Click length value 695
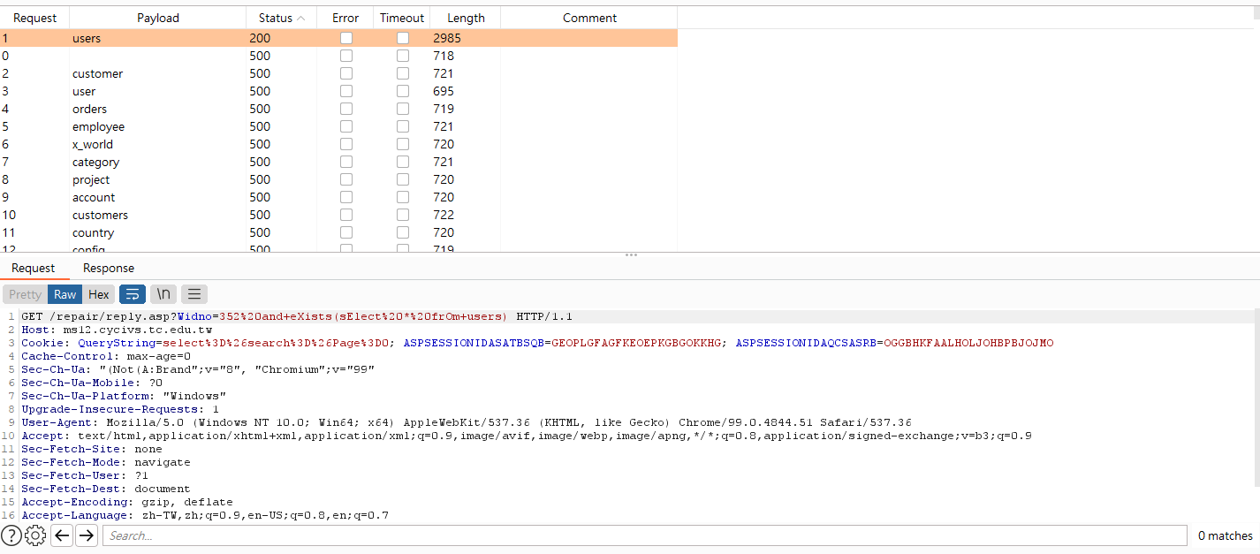Viewport: 1260px width, 554px height. pos(444,91)
